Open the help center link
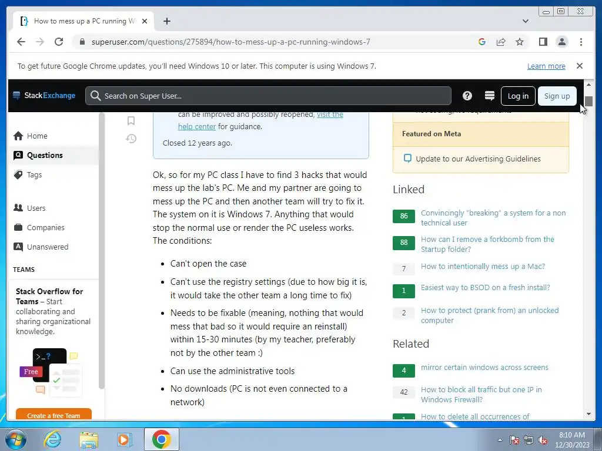Screen dimensions: 602x451 pos(196,127)
